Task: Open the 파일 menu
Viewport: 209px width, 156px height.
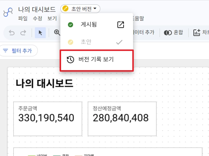Action: [x=23, y=18]
